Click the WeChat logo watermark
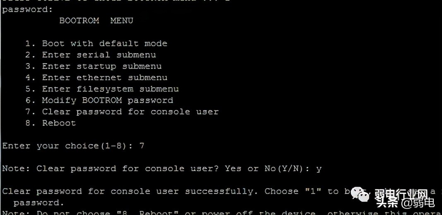The height and width of the screenshot is (215, 442). [x=360, y=194]
